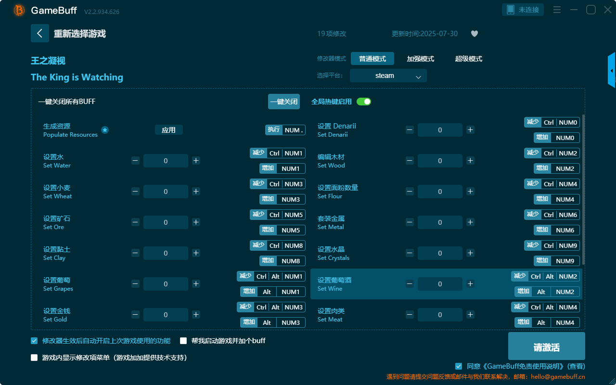The height and width of the screenshot is (385, 616).
Task: Enable show in-game modifier menu checkbox
Action: [x=34, y=358]
